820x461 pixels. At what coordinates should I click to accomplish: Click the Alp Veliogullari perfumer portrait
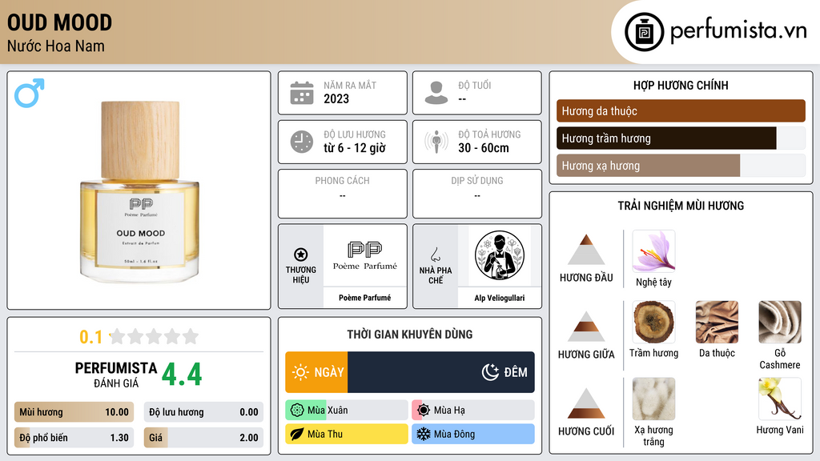point(500,255)
